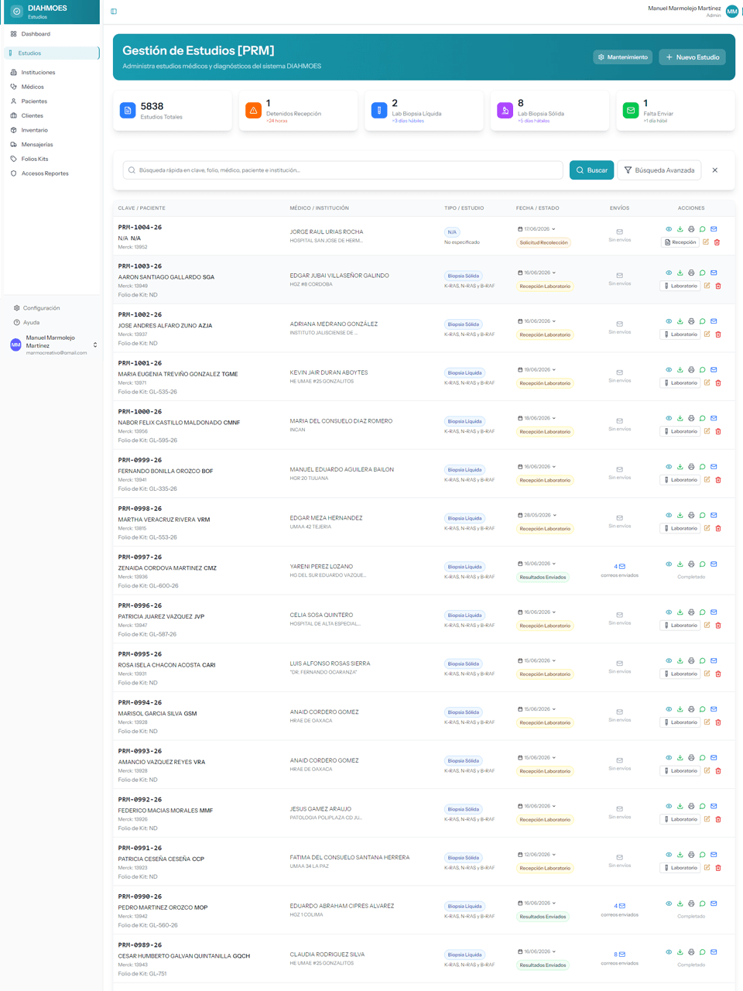Expand user account menu in sidebar footer
Viewport: 743px width, 991px height.
(x=95, y=345)
